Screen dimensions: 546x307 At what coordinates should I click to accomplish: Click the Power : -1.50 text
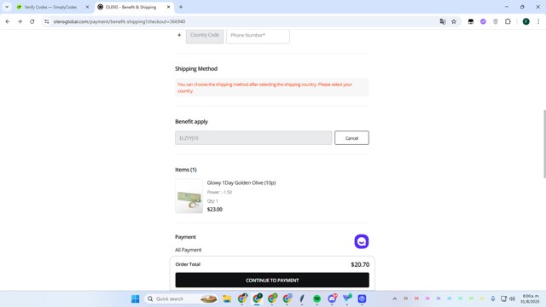[x=219, y=192]
